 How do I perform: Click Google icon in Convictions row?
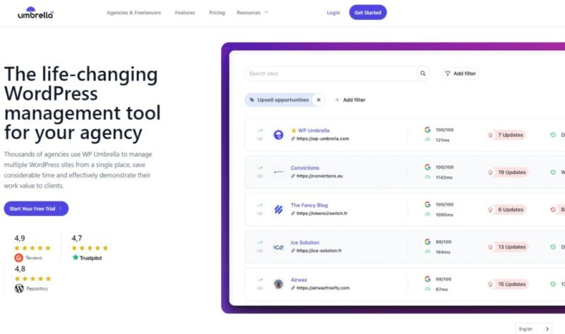tap(427, 167)
